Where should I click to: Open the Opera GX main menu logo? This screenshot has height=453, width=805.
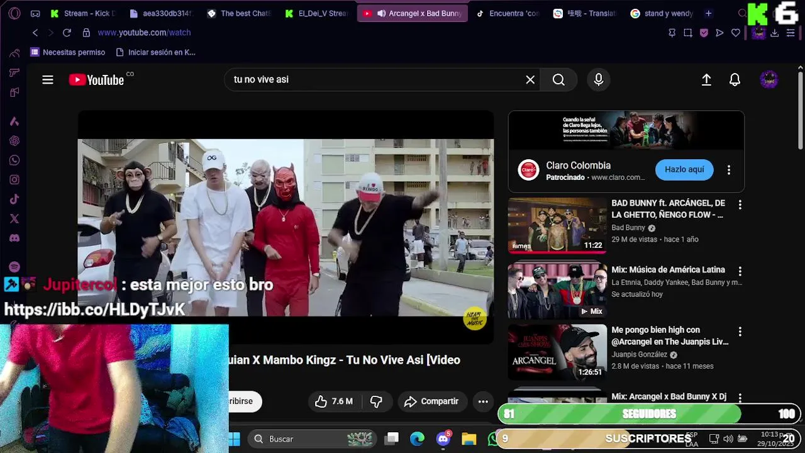[x=14, y=13]
